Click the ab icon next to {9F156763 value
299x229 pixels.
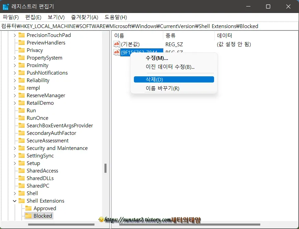(x=116, y=52)
